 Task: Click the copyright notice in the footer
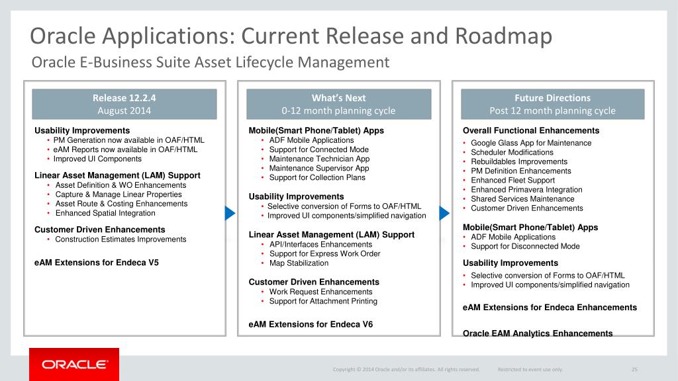406,369
